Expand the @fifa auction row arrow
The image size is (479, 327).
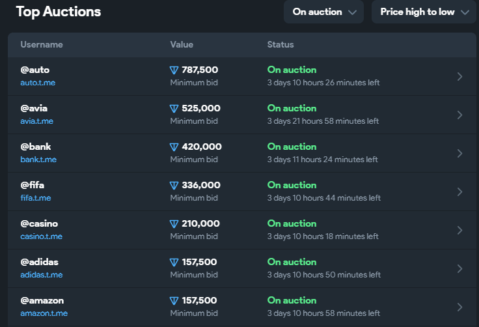[460, 192]
